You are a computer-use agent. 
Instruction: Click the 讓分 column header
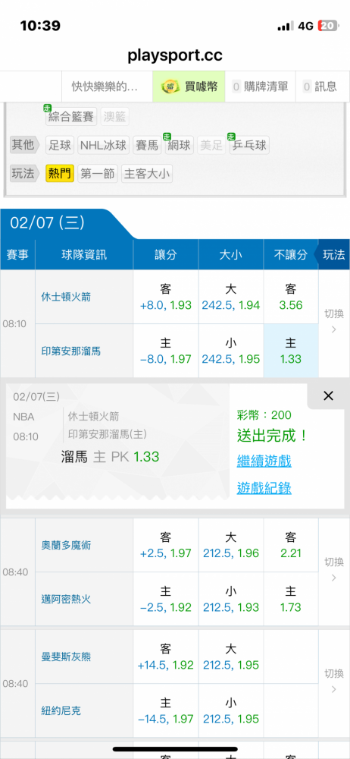click(x=166, y=254)
